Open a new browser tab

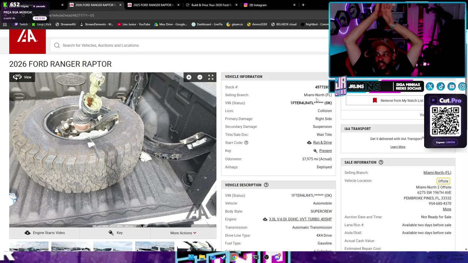pos(303,5)
